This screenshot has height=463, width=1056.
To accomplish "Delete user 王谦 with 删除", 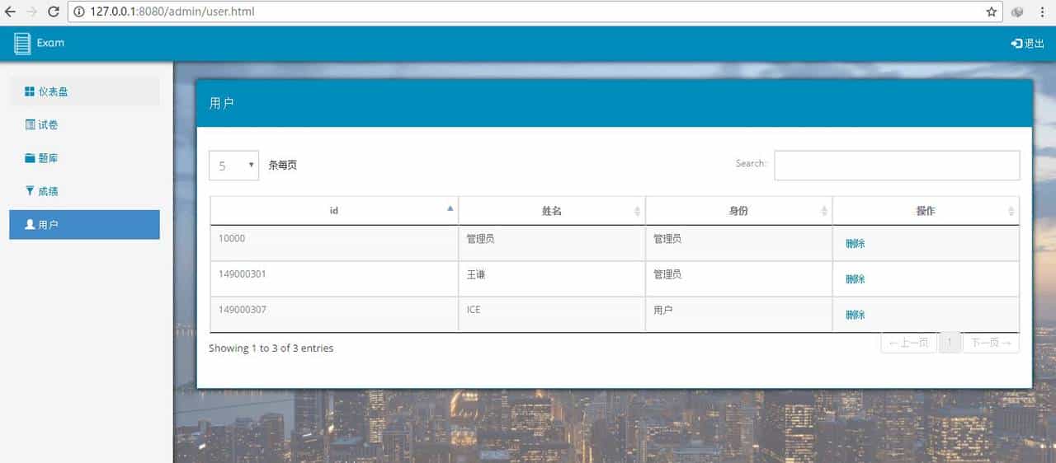I will pyautogui.click(x=855, y=279).
